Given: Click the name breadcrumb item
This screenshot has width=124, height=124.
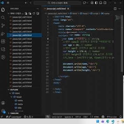Looking at the screenshot, I should pos(105,13).
